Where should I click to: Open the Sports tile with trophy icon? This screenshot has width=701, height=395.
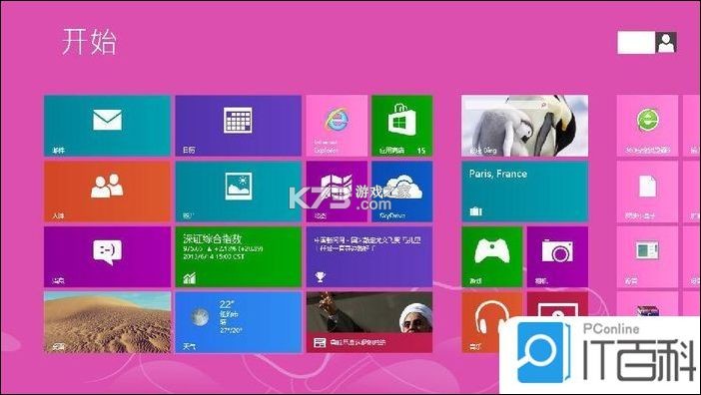click(369, 256)
